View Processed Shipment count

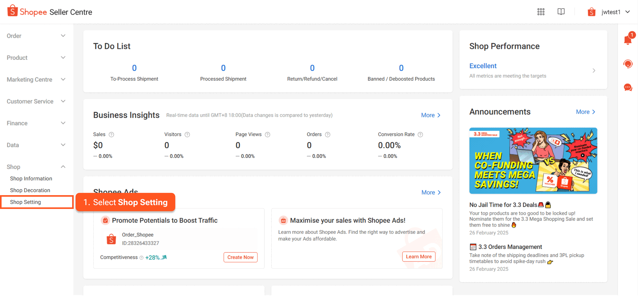223,68
